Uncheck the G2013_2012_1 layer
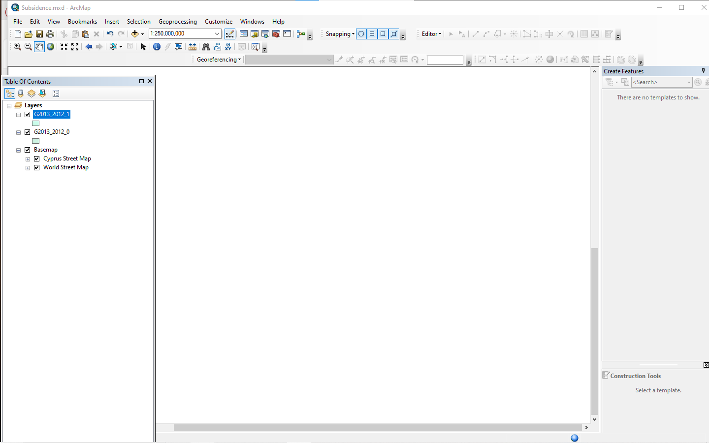709x443 pixels. point(28,114)
